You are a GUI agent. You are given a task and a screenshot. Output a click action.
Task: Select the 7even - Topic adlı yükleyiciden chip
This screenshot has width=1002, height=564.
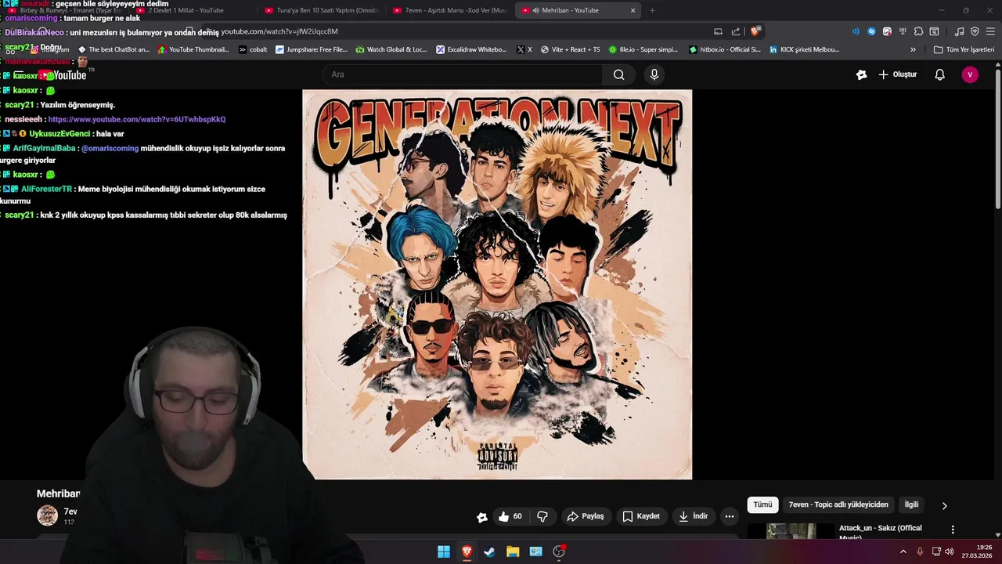click(838, 505)
